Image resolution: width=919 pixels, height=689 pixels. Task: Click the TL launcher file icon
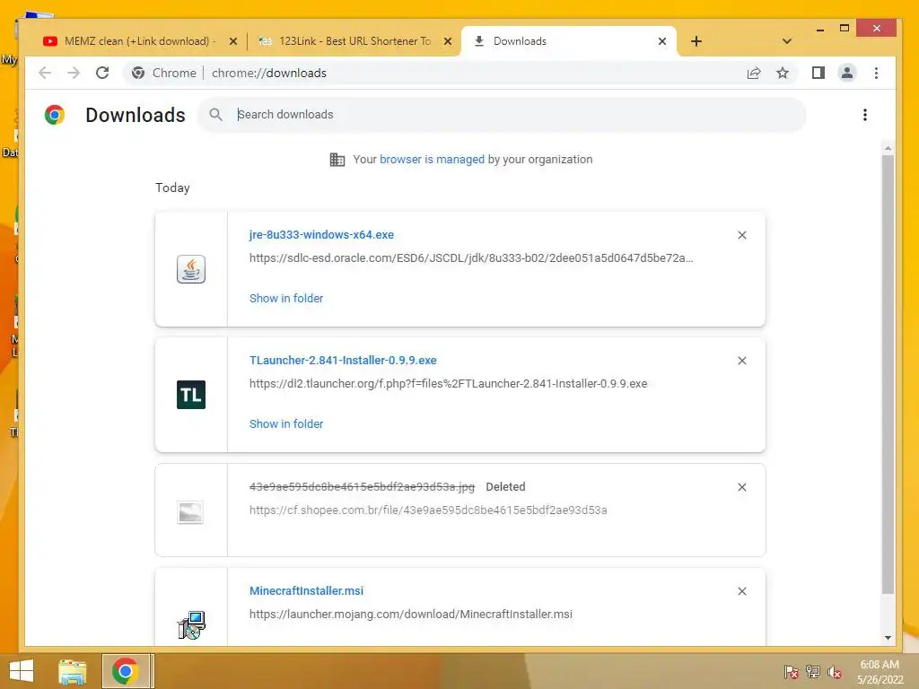191,395
